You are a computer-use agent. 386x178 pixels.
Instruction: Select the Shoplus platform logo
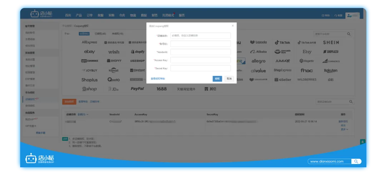point(90,80)
